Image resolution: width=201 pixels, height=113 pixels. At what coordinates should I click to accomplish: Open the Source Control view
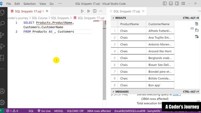(x=2, y=35)
